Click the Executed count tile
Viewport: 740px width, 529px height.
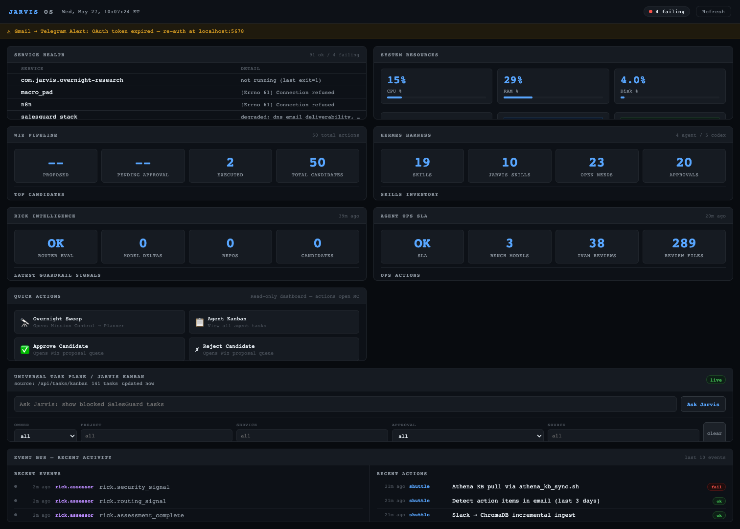[x=230, y=166]
